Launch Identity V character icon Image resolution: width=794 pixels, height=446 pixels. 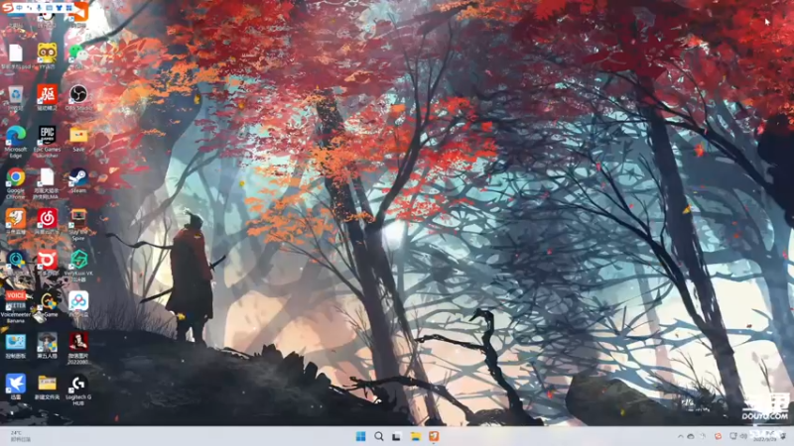coord(47,344)
